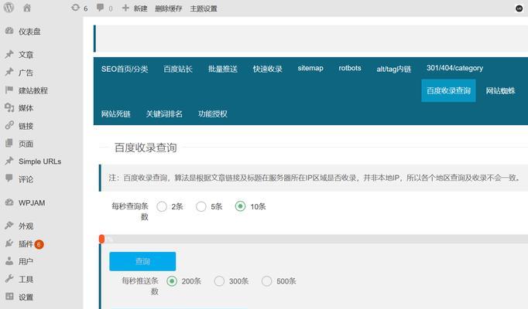Open WPJAM menu label in sidebar
The image size is (528, 309).
[32, 203]
